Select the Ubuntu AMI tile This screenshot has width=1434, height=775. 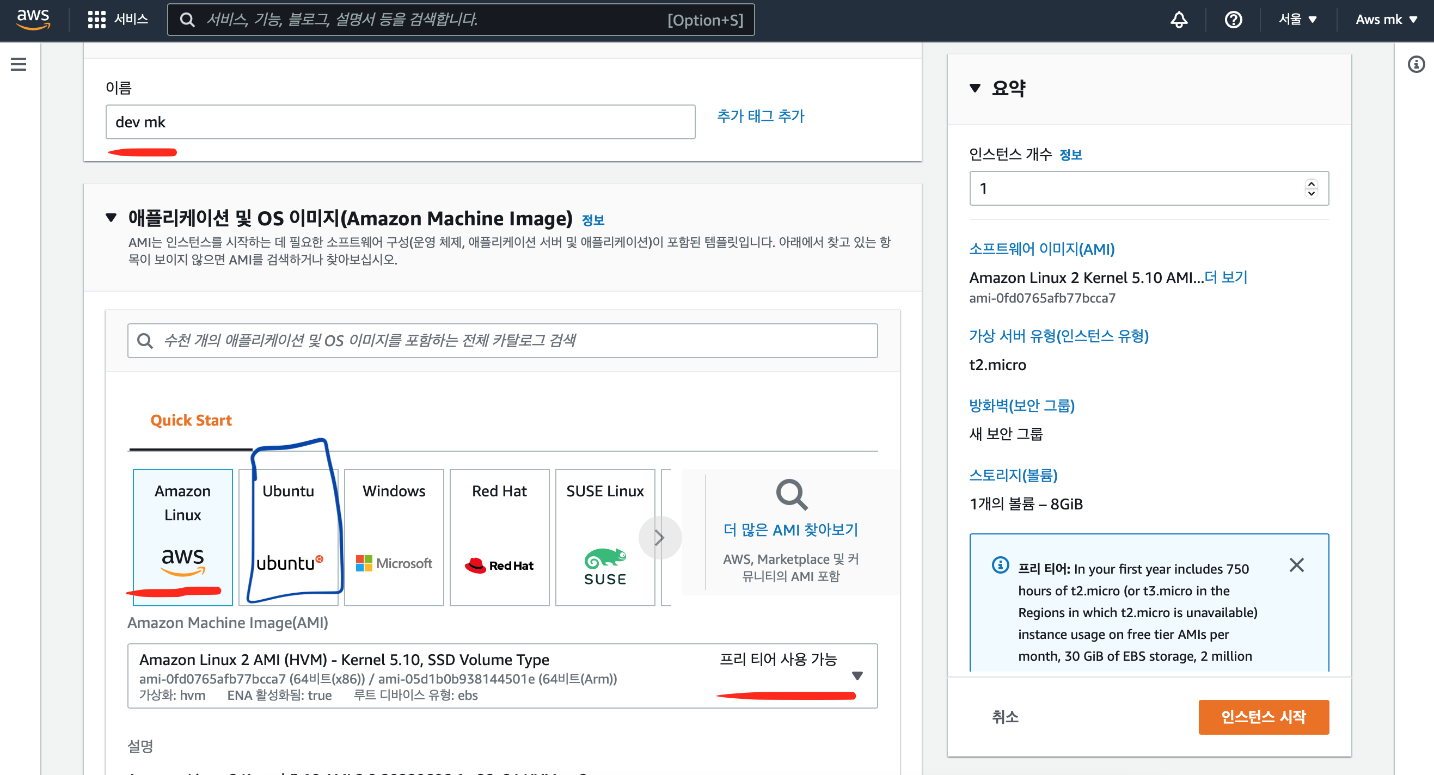(x=289, y=536)
